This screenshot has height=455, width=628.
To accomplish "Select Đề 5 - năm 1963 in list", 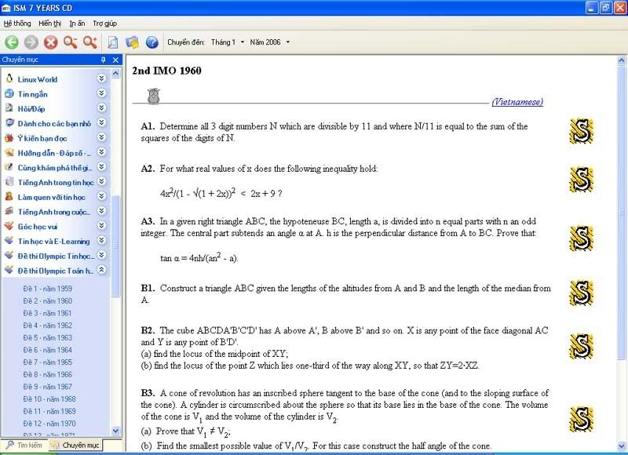I will pos(48,337).
